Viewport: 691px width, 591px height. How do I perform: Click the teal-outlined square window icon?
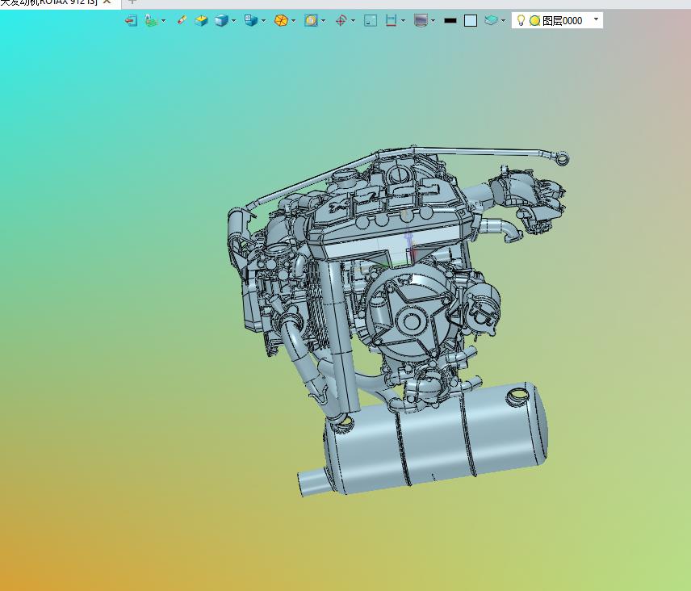tap(371, 20)
